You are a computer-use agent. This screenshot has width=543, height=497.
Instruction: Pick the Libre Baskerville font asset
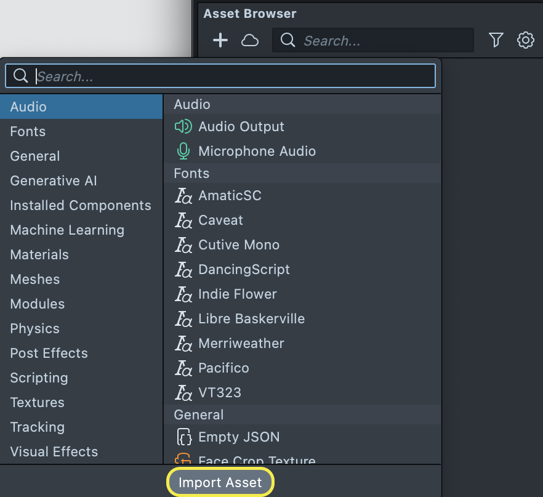pyautogui.click(x=251, y=319)
